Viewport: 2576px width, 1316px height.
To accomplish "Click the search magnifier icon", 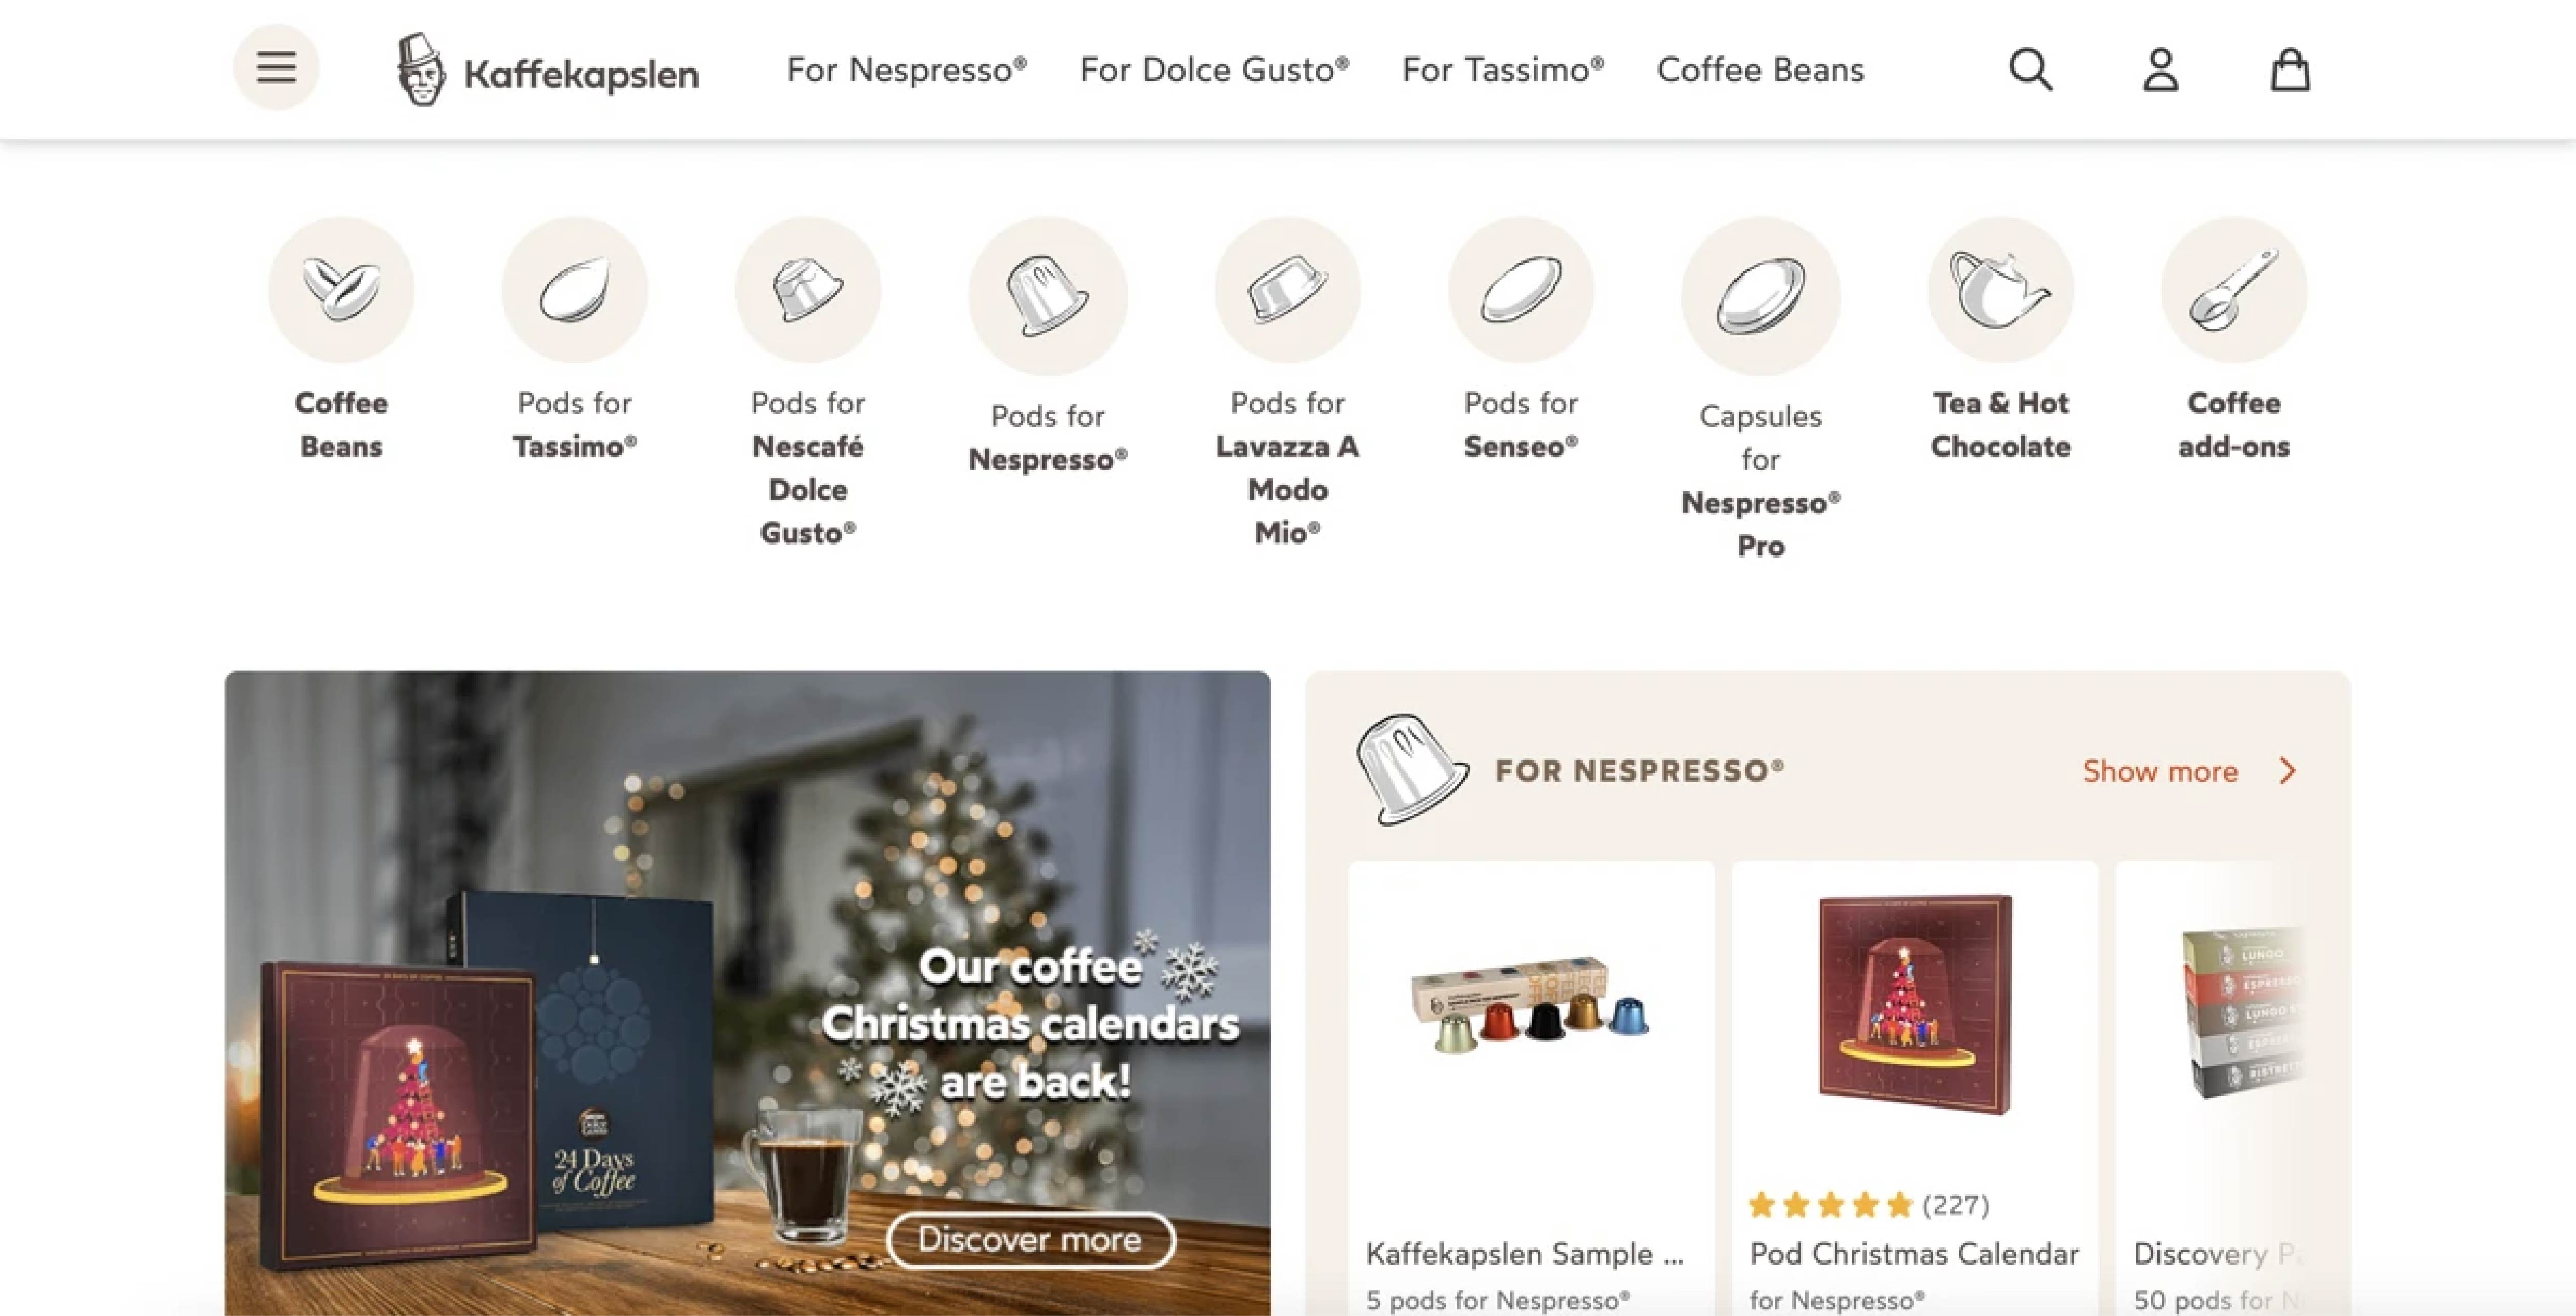I will [2031, 70].
